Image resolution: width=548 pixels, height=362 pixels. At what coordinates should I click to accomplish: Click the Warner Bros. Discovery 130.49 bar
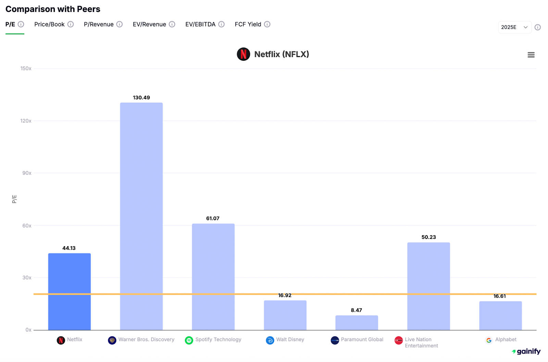pos(141,216)
